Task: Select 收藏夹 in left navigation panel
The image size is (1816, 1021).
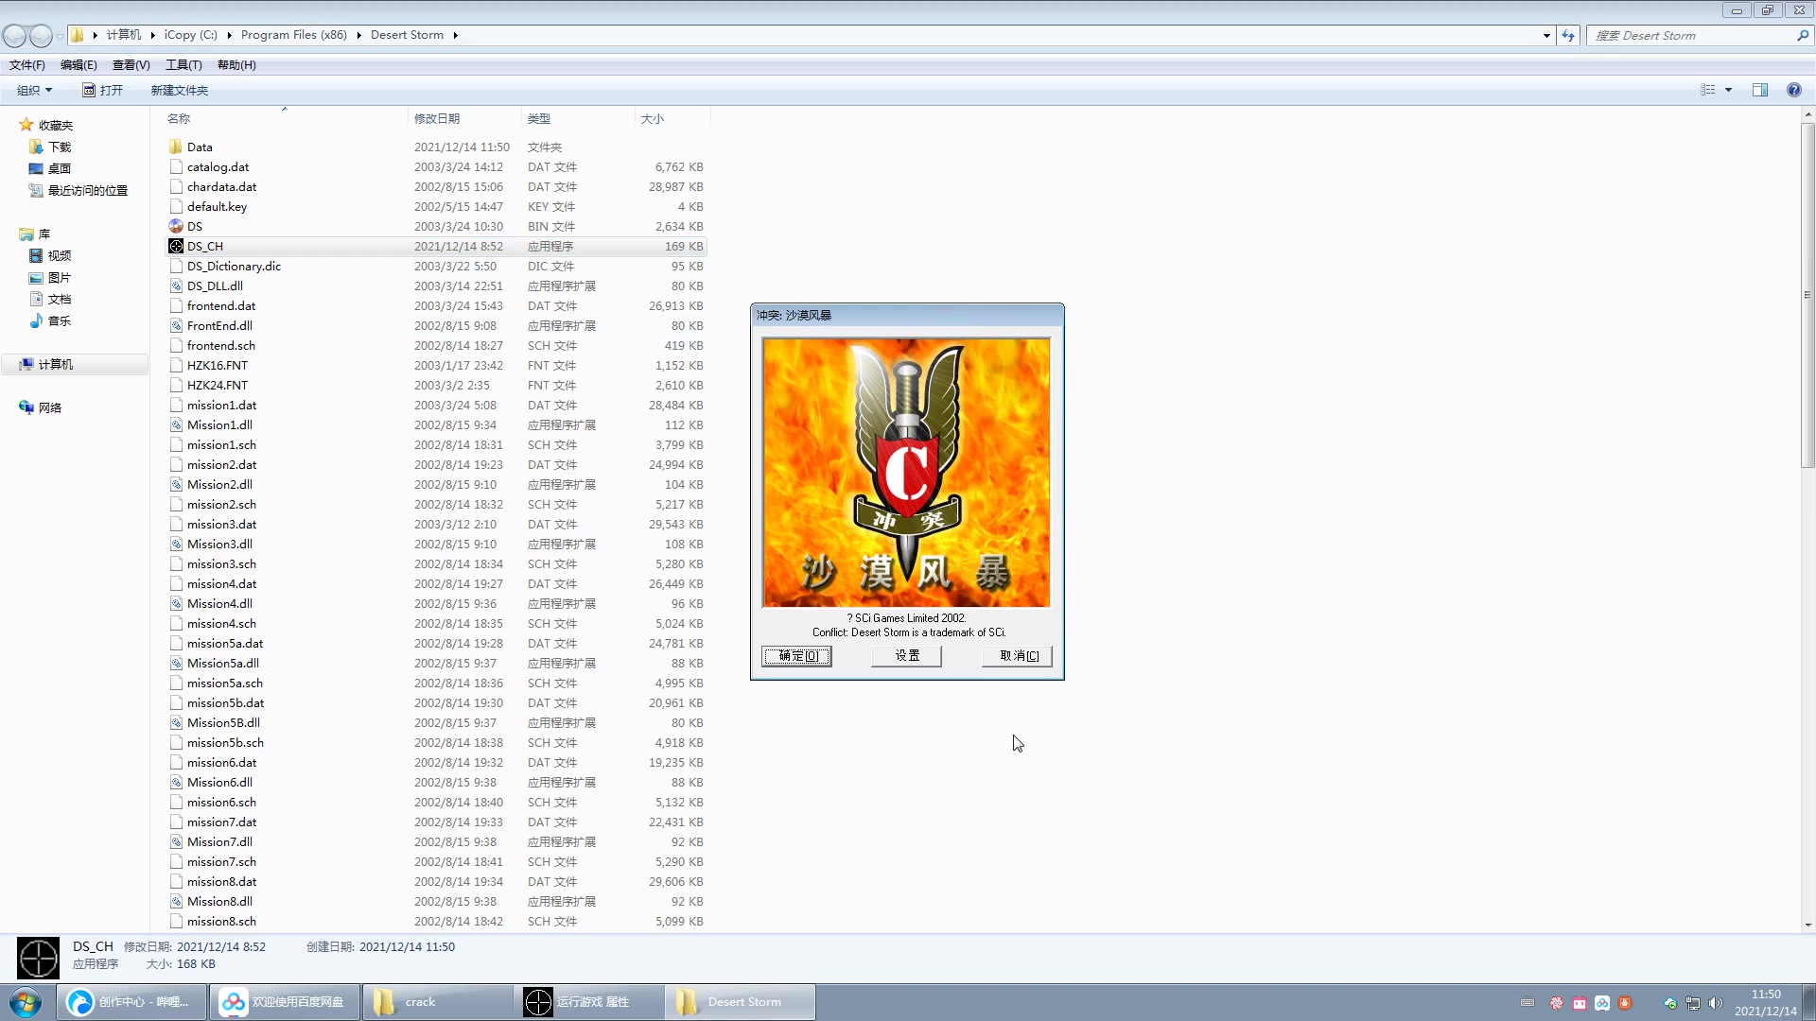Action: pos(55,124)
